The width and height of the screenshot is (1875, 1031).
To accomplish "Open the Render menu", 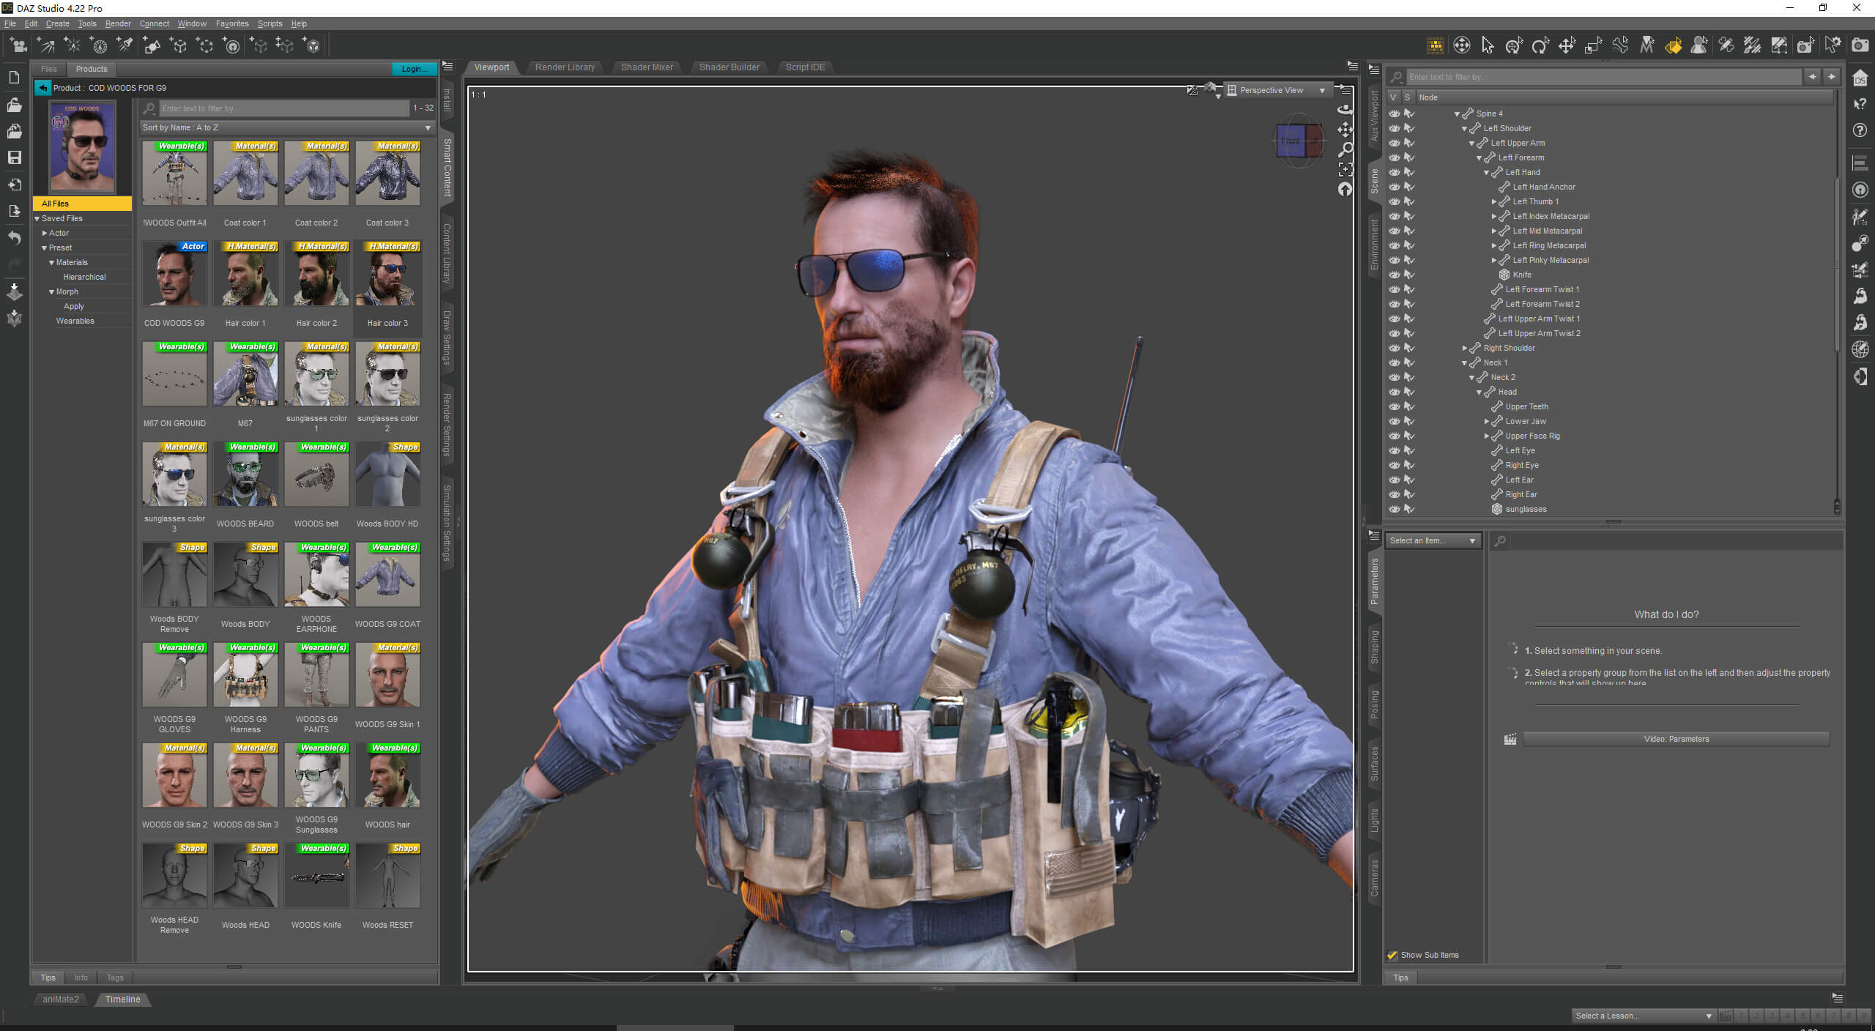I will [117, 23].
